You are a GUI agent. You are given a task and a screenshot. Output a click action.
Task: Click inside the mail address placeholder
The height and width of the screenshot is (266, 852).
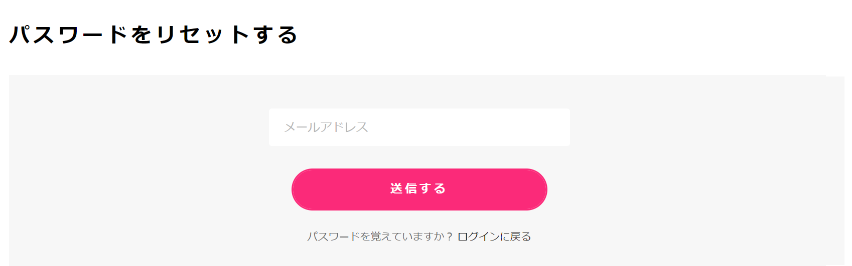[326, 127]
